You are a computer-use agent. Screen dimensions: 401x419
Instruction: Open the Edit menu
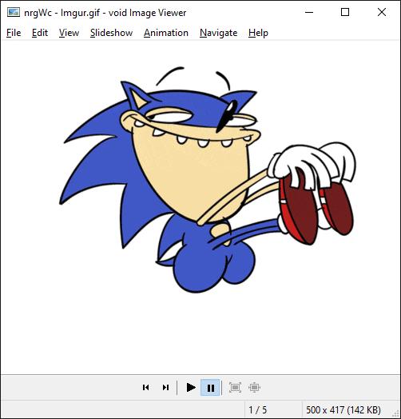[x=40, y=33]
